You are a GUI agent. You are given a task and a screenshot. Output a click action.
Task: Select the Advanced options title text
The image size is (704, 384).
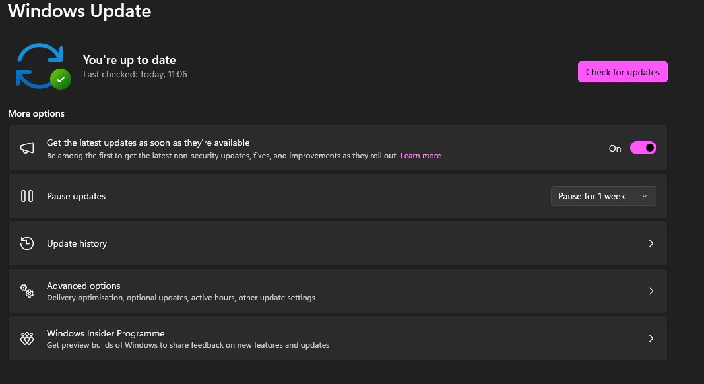tap(84, 286)
